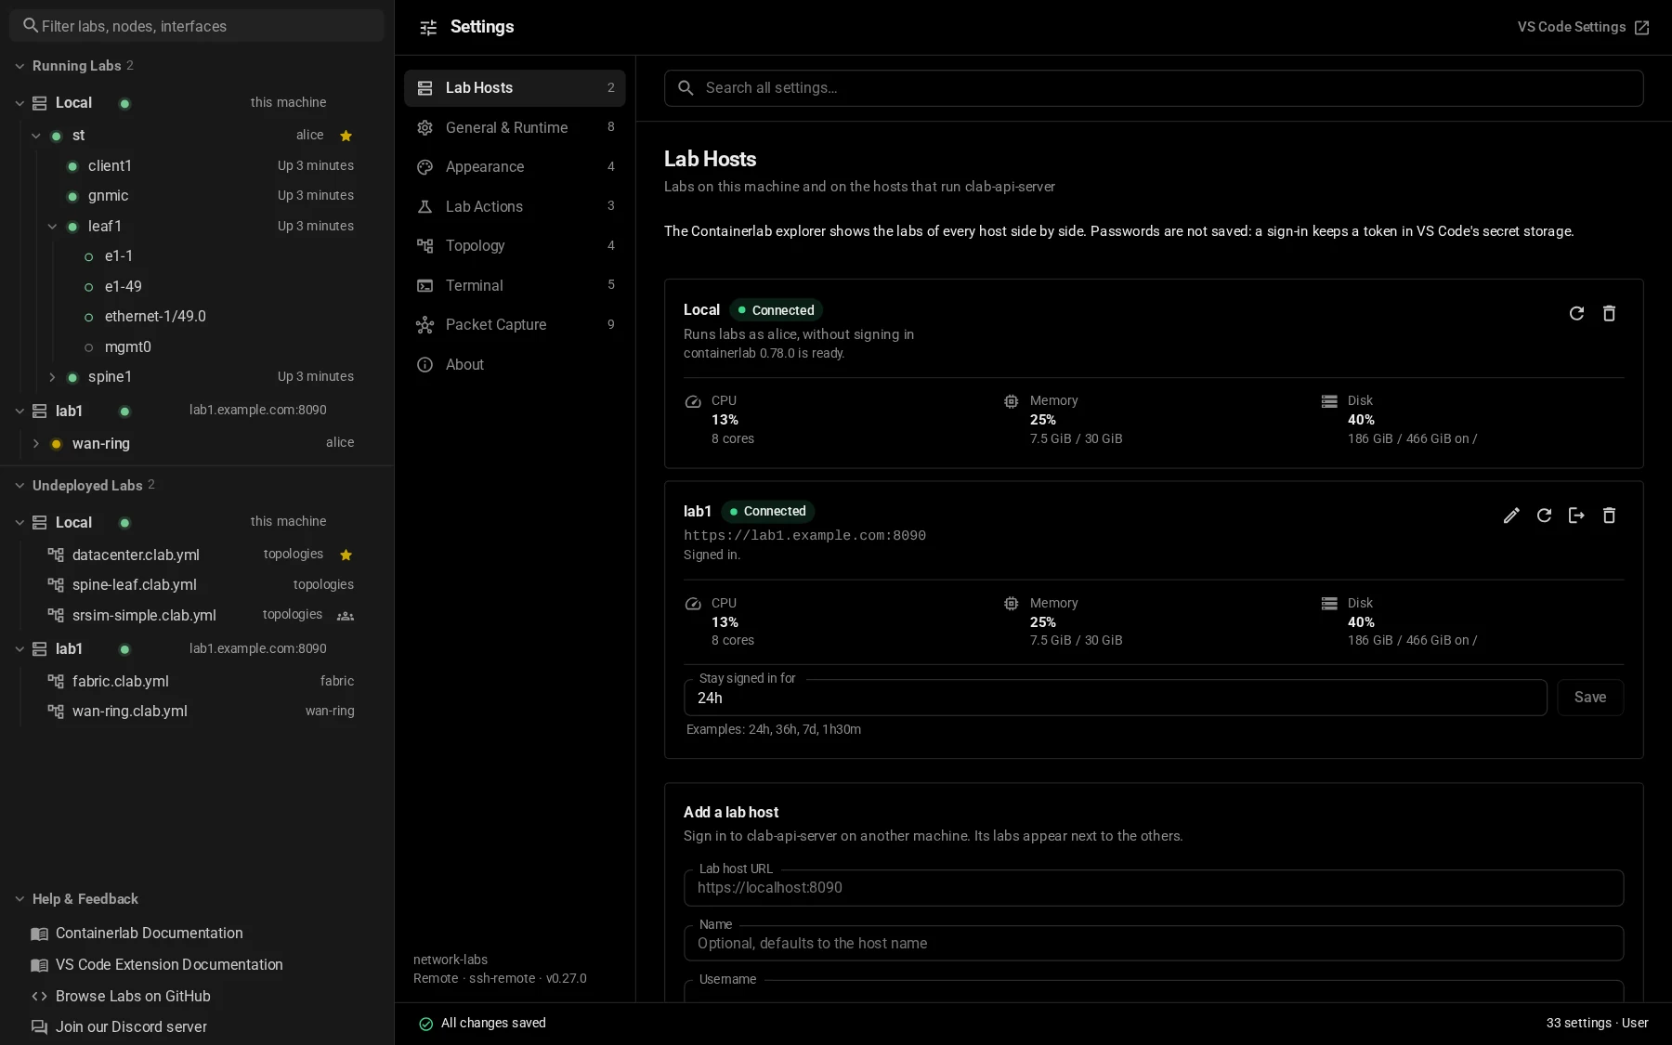This screenshot has width=1672, height=1045.
Task: Select the Terminal settings section
Action: [x=515, y=285]
